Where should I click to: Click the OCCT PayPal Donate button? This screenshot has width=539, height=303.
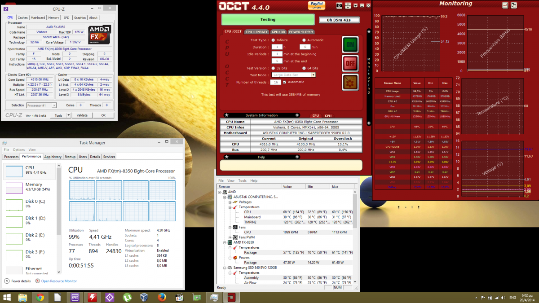[317, 5]
